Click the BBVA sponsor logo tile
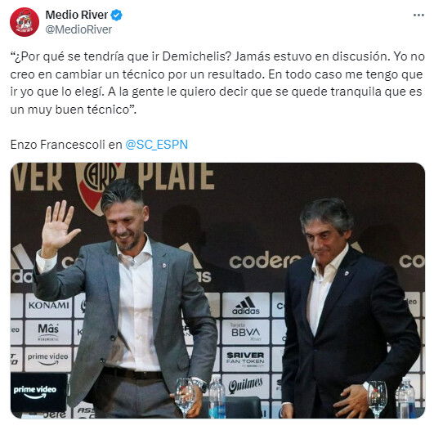Image resolution: width=434 pixels, height=430 pixels. 246,332
